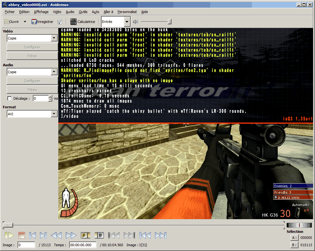Click the marker B value "015113"
Viewport: 315px width, 251px height.
(x=306, y=245)
